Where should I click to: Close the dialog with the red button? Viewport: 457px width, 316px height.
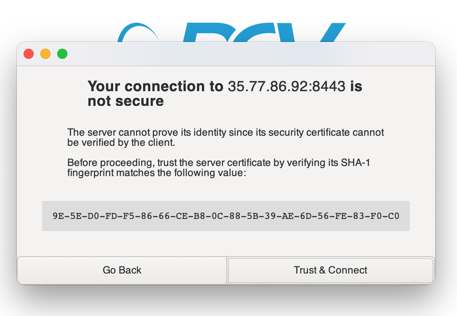point(29,54)
